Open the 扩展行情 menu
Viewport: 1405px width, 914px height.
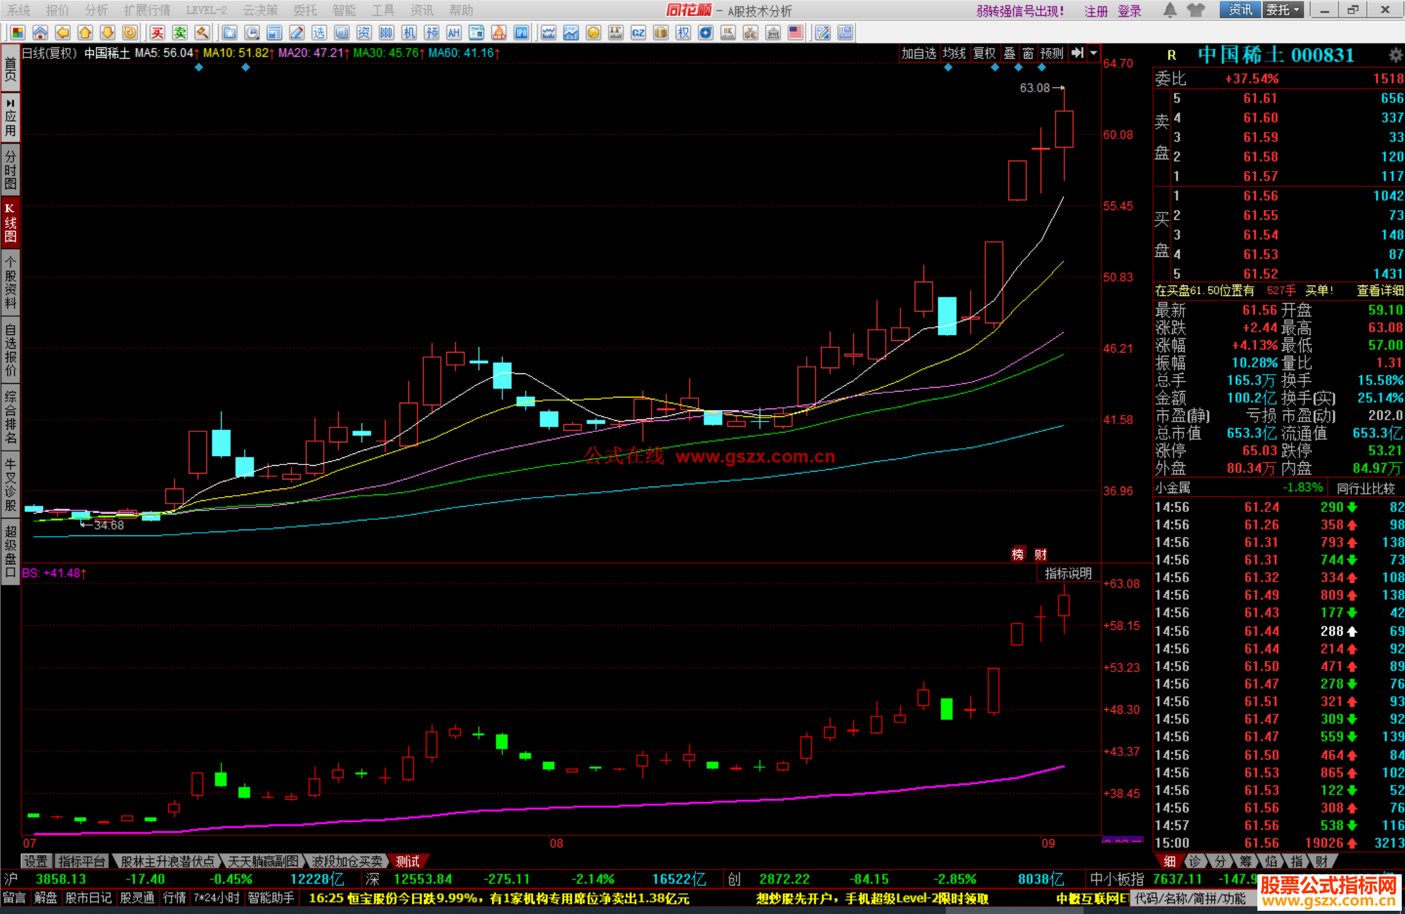(147, 10)
